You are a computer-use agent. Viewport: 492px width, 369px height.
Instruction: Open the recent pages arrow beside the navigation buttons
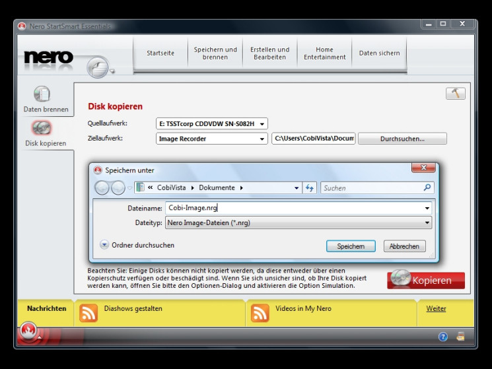129,188
